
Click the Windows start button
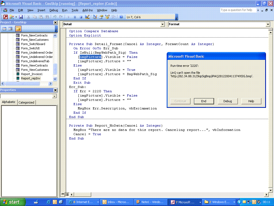13,202
